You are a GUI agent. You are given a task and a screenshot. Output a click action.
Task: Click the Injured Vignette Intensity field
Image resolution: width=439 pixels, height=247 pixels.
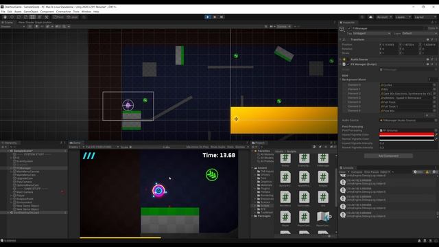(408, 143)
